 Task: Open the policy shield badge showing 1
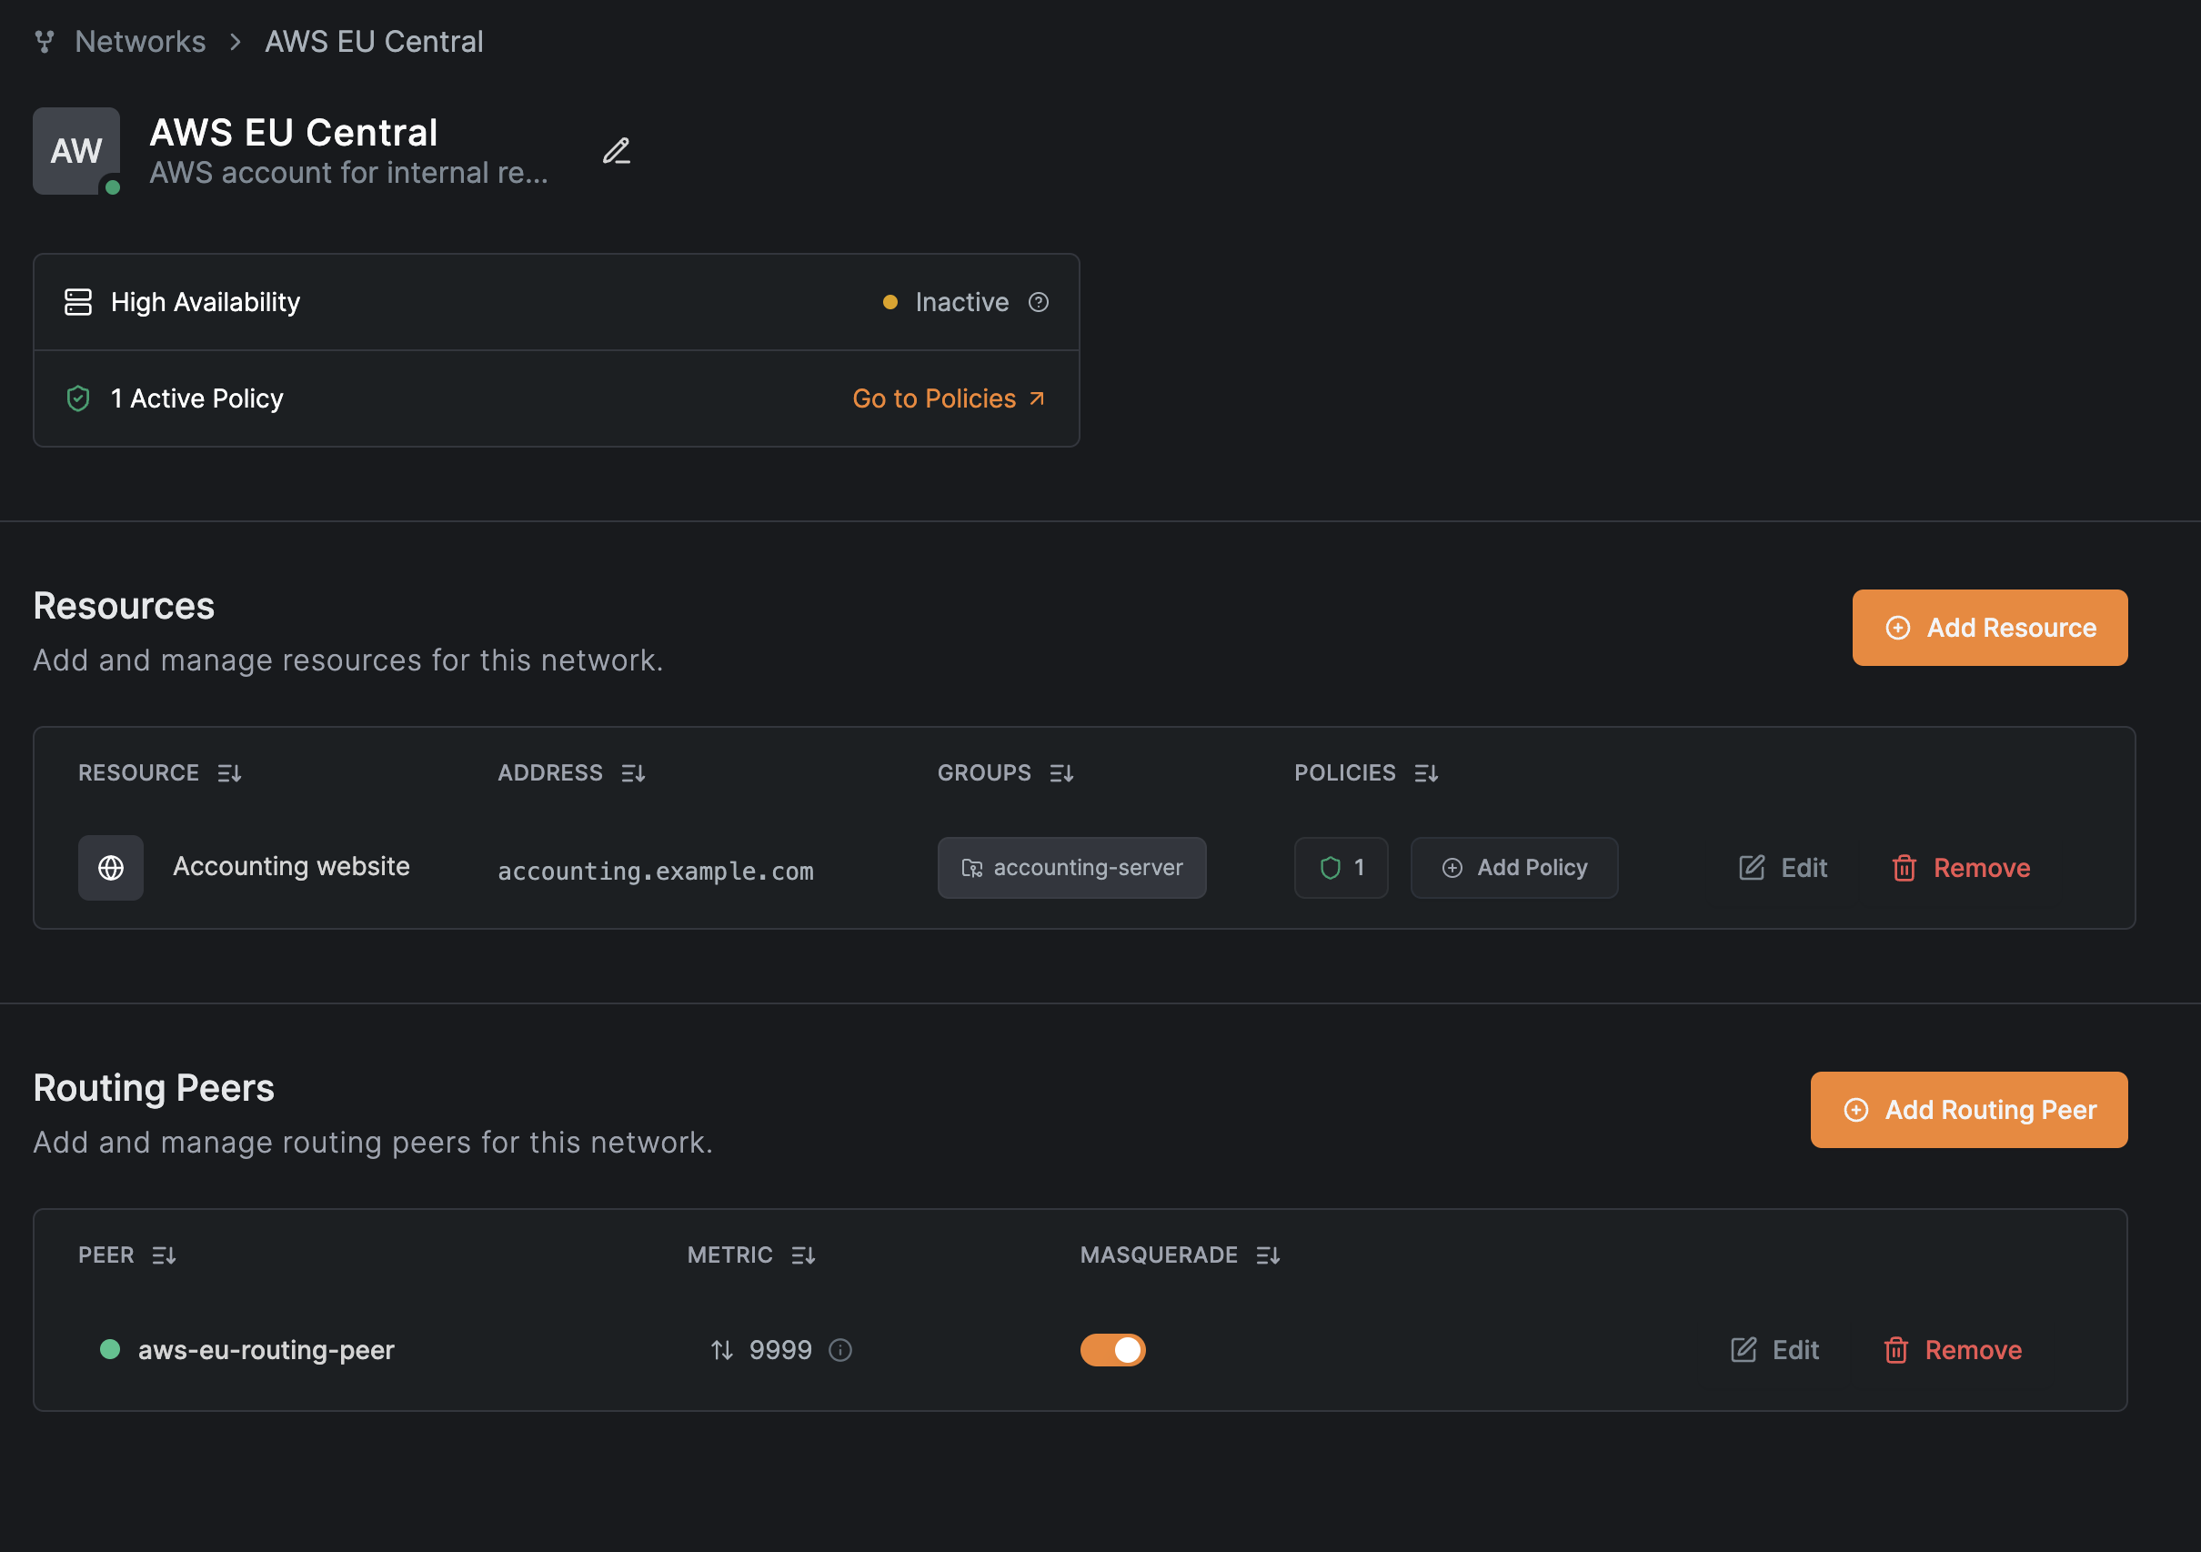tap(1341, 868)
